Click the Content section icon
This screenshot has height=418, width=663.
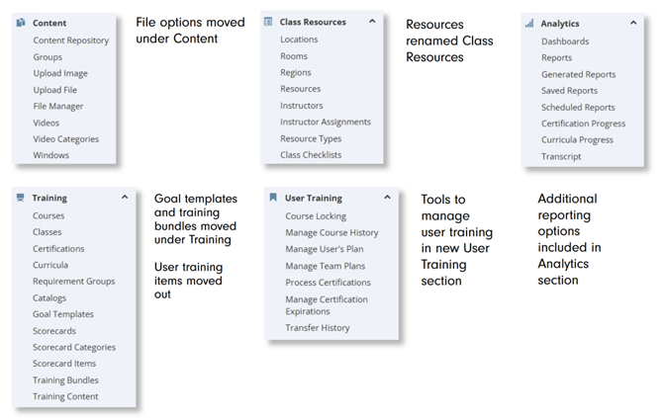tap(21, 23)
